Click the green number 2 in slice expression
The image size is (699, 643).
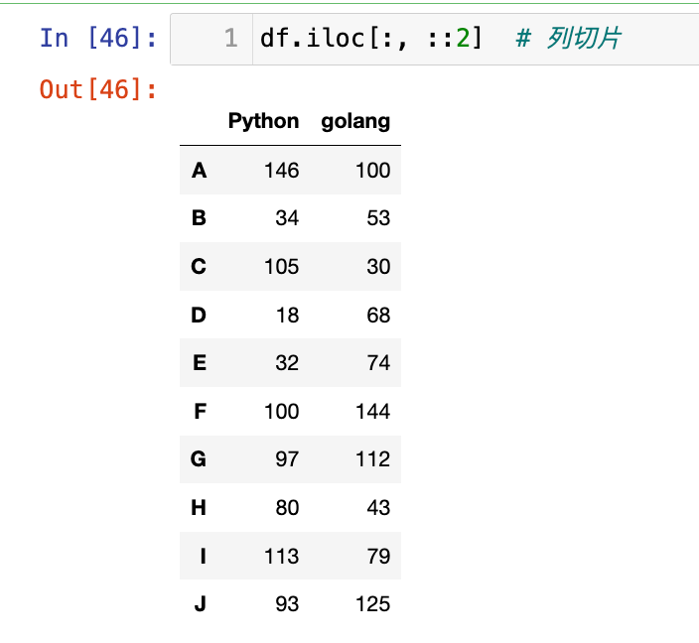point(462,39)
